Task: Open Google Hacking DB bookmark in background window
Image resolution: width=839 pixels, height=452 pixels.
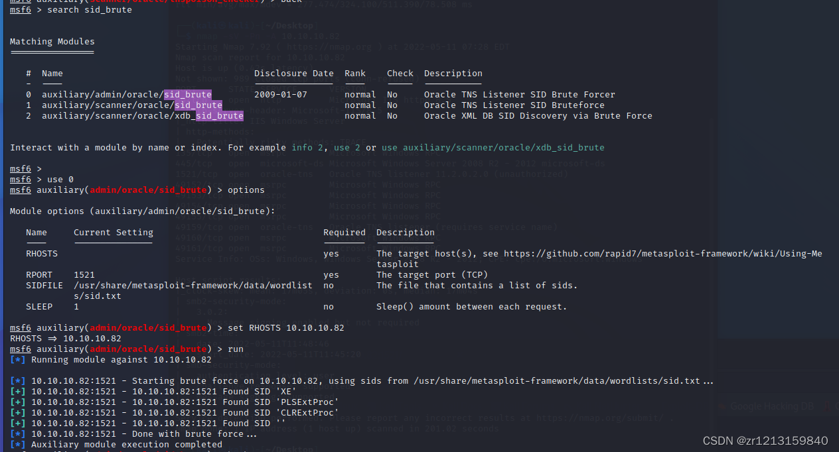Action: pos(772,406)
